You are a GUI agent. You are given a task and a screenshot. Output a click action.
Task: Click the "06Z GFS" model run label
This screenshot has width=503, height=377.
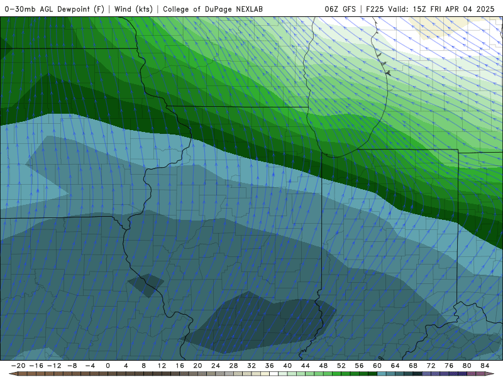[x=340, y=9]
